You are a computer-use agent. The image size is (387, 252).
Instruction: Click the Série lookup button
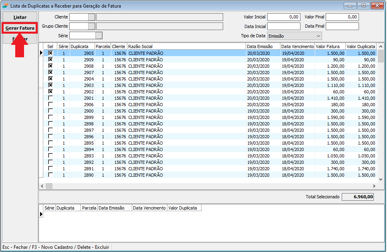pyautogui.click(x=99, y=36)
